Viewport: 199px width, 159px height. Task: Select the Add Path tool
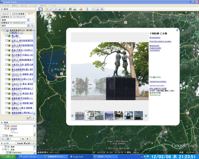click(x=56, y=9)
